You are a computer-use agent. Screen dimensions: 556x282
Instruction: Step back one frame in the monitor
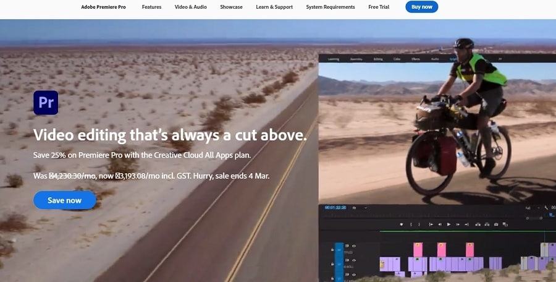click(440, 224)
